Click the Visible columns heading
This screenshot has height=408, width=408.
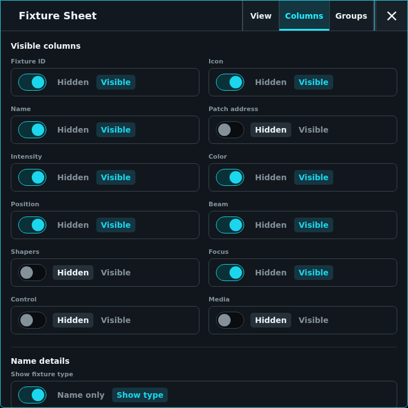pyautogui.click(x=46, y=46)
